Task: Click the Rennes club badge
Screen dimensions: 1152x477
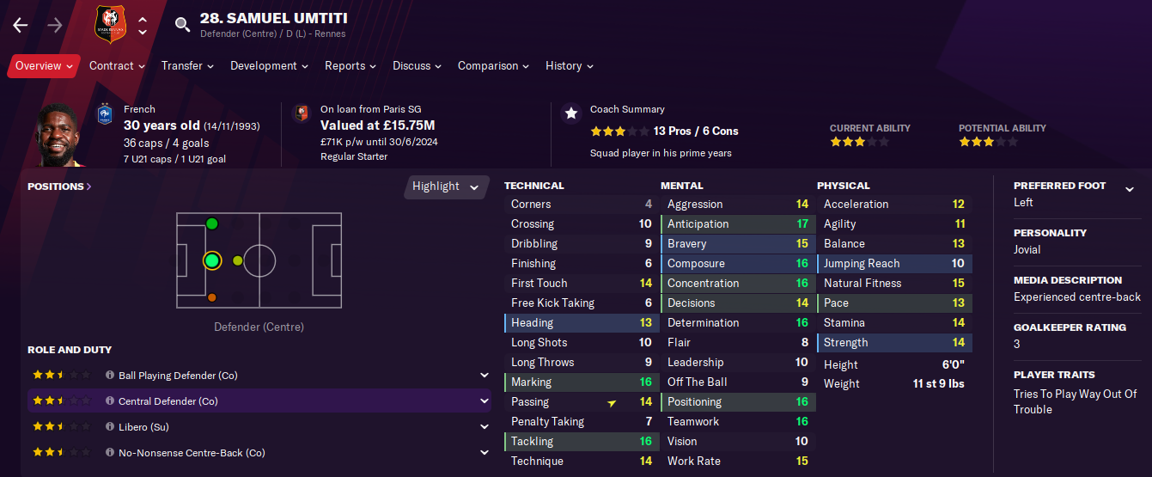Action: tap(109, 25)
